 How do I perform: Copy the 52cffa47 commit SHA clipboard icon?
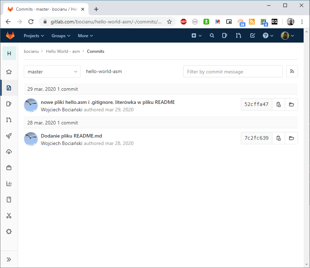click(278, 104)
